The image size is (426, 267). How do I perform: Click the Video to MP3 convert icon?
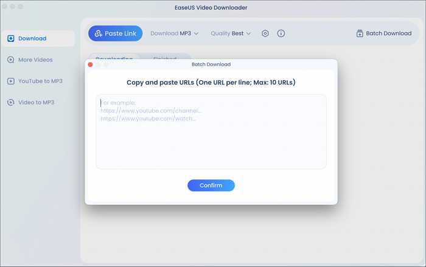[10, 102]
